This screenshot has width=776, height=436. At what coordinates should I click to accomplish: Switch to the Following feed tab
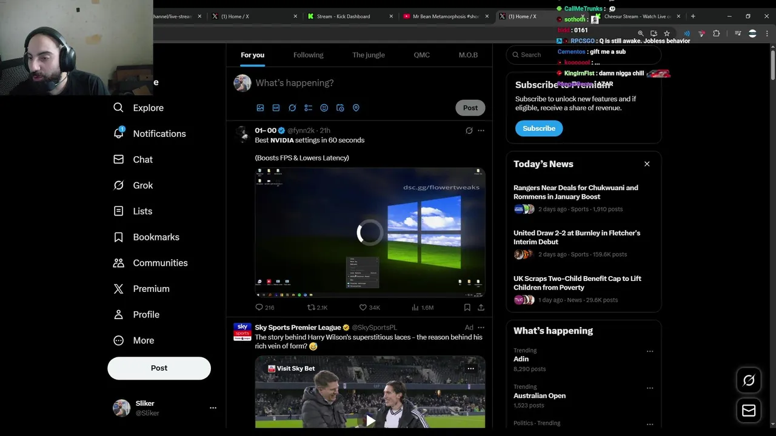tap(309, 55)
